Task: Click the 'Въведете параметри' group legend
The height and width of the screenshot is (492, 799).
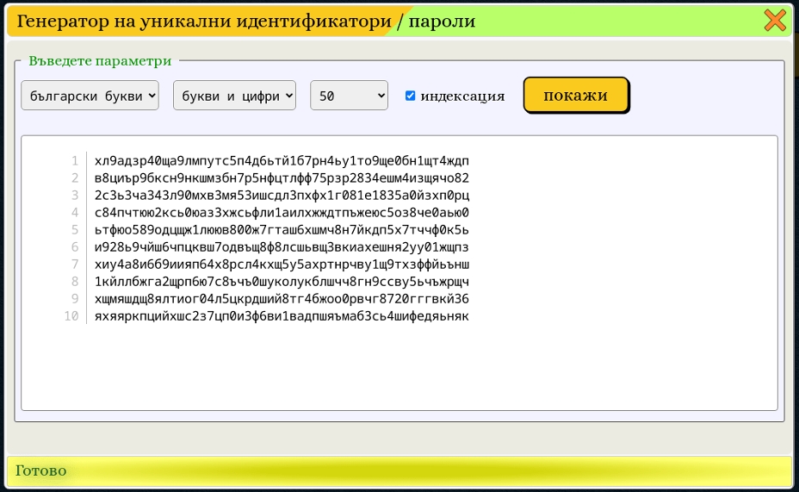Action: click(100, 61)
